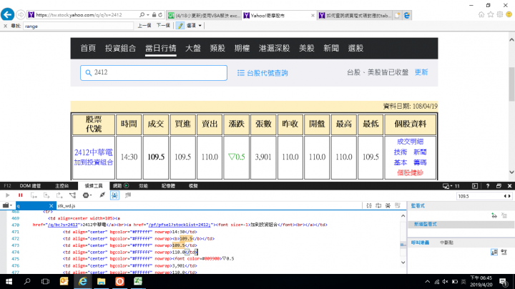
Task: Click the smiley feedback icon
Action: pos(509,14)
